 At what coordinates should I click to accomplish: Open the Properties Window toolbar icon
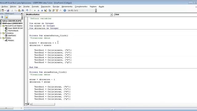click(53, 10)
